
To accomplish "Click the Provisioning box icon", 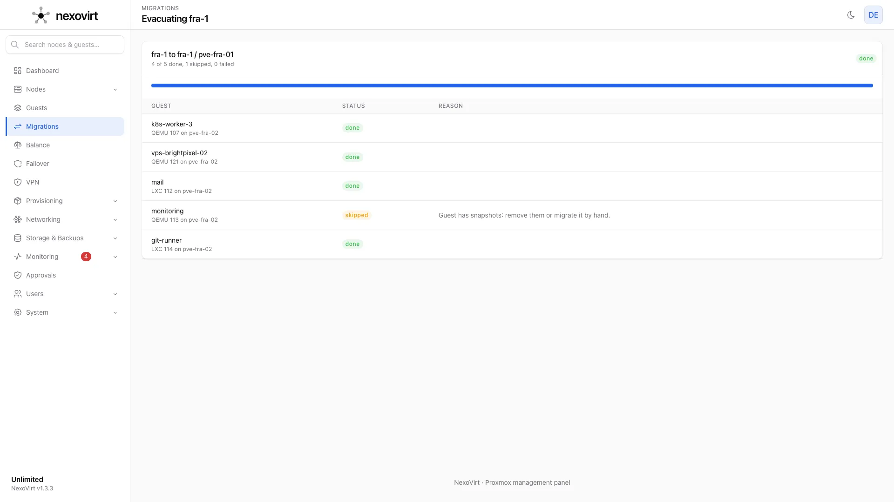I will 18,201.
